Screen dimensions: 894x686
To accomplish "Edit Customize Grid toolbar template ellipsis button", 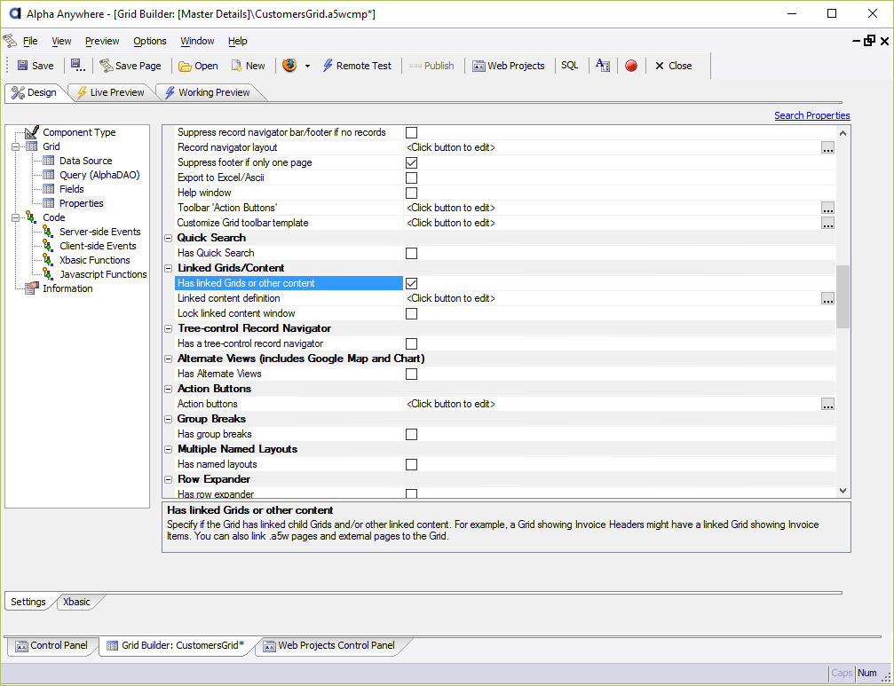I will 828,224.
